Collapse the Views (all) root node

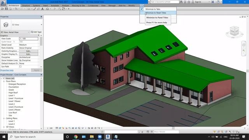(x=2, y=79)
